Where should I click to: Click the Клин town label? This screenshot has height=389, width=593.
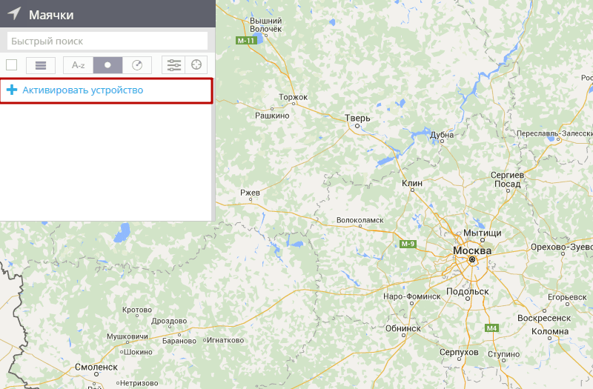coord(412,183)
